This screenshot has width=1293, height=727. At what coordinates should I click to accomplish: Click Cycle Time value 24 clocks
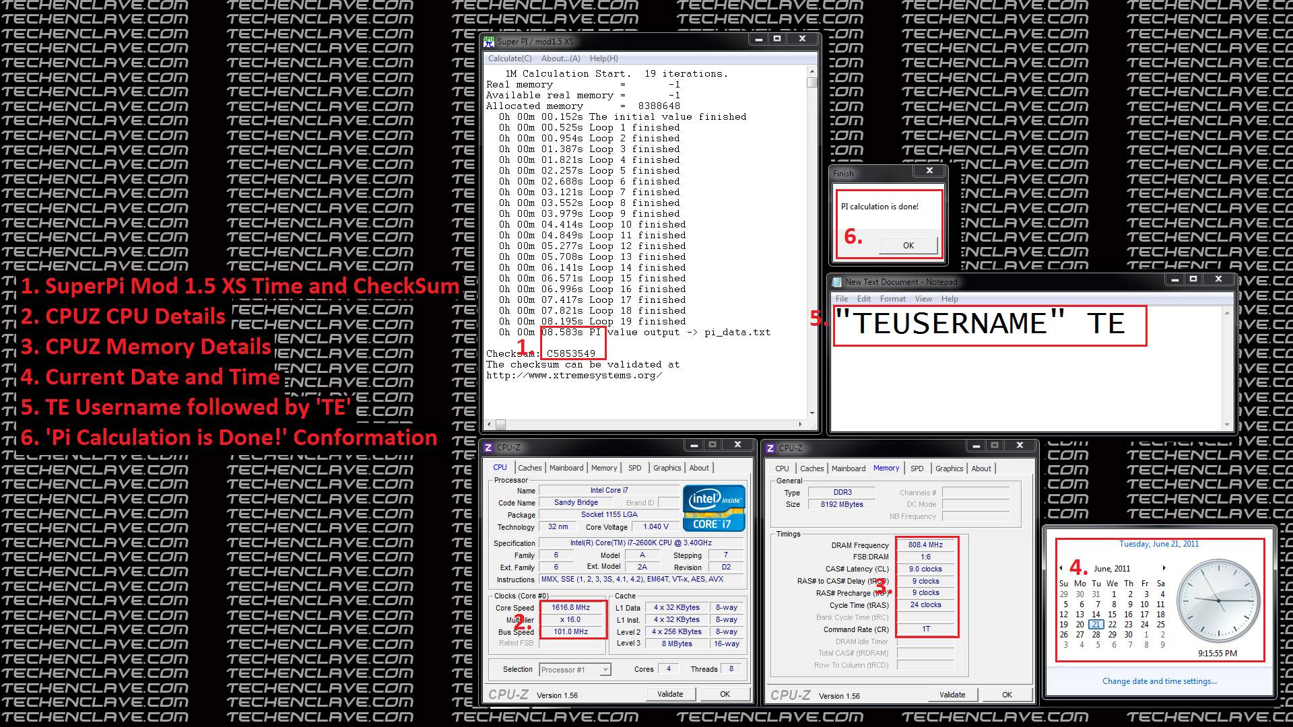pos(925,604)
